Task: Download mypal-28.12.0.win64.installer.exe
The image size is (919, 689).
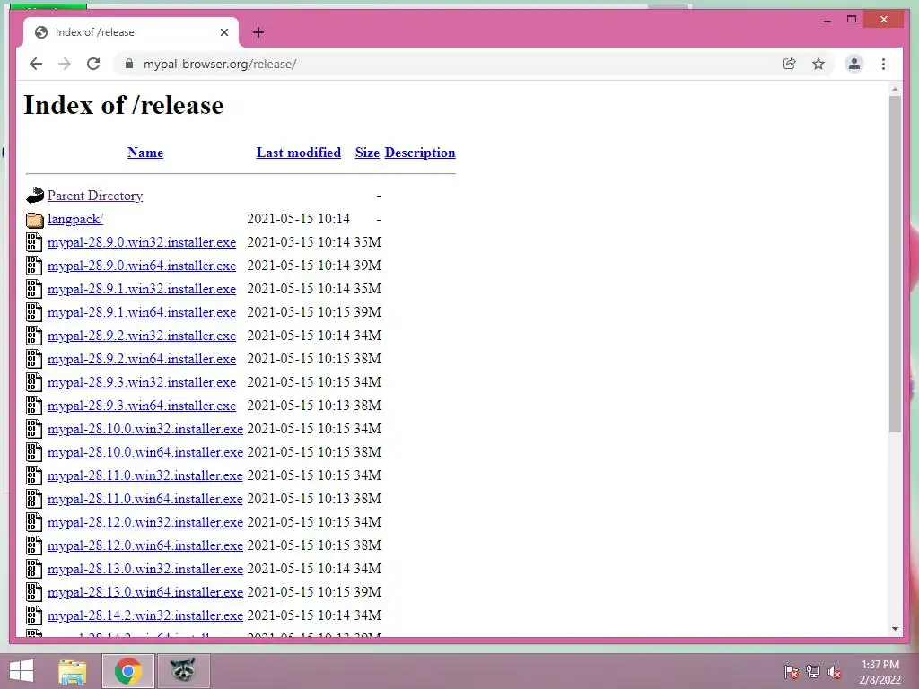Action: click(145, 545)
